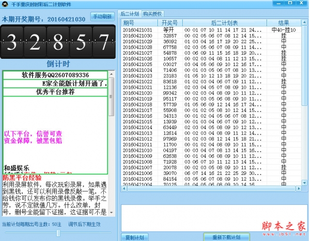
Task: Select row 20160421028 with number 67758
Action: point(211,47)
